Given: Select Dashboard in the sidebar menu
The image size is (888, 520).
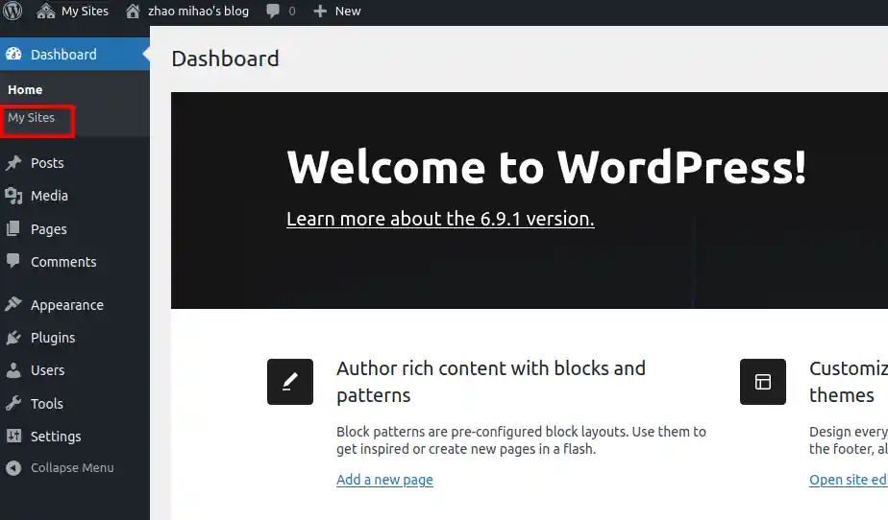Looking at the screenshot, I should click(x=63, y=55).
